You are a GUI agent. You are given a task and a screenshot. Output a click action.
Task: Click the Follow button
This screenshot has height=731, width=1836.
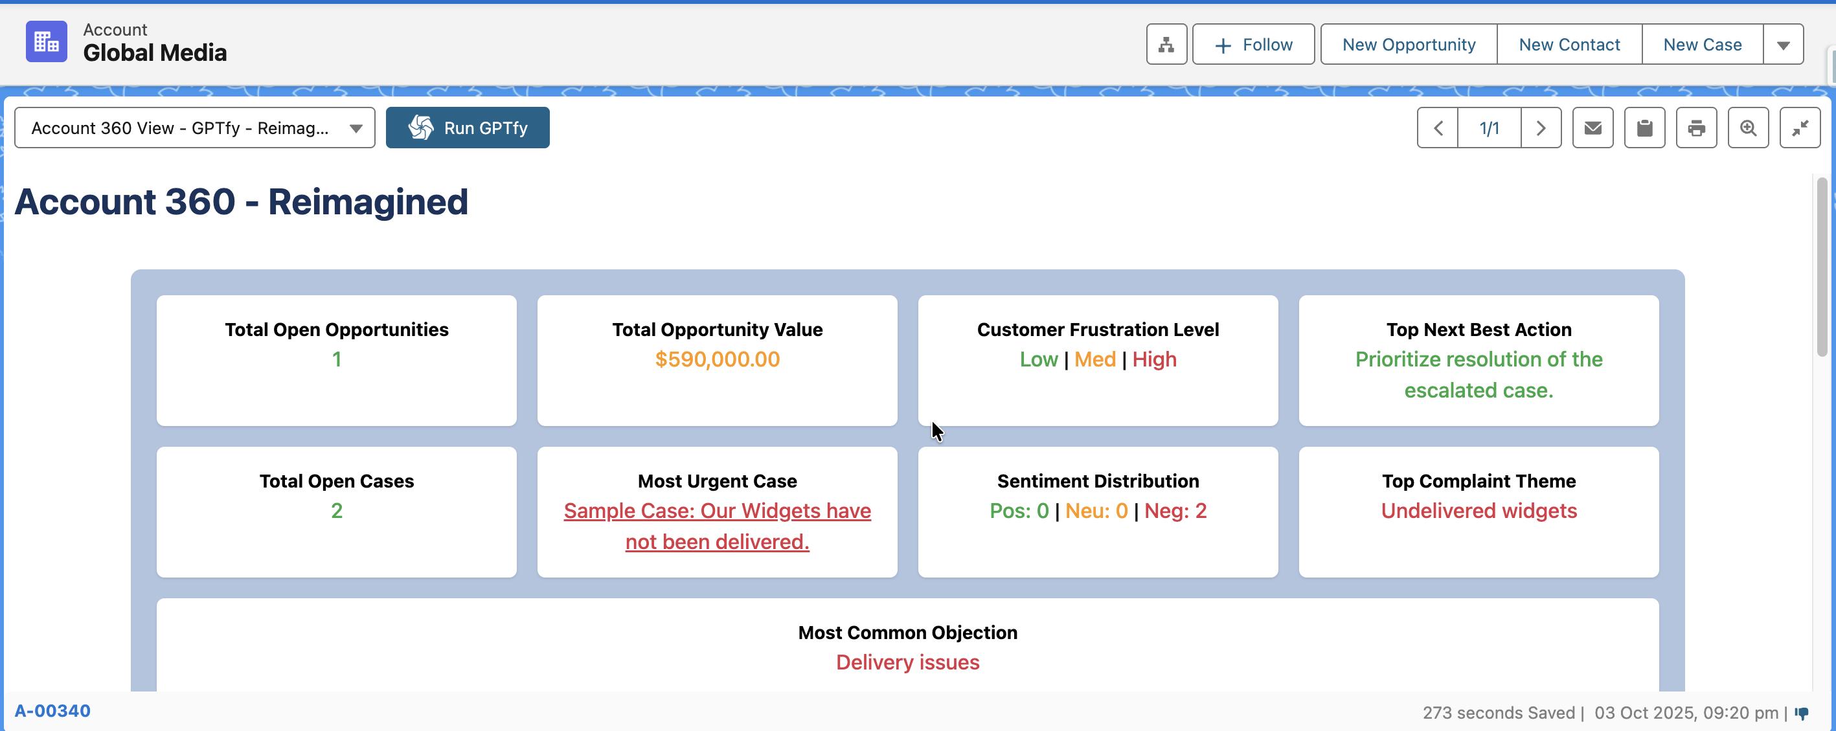[1253, 45]
